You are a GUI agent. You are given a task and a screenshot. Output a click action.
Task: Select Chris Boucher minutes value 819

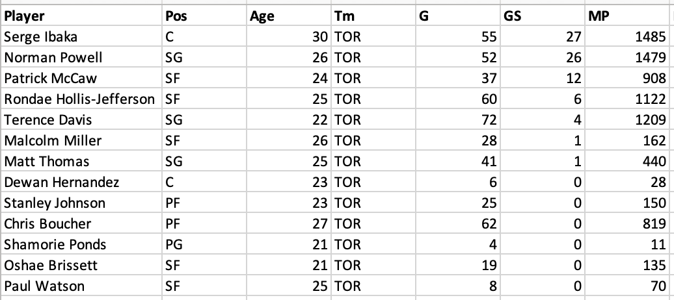(628, 223)
